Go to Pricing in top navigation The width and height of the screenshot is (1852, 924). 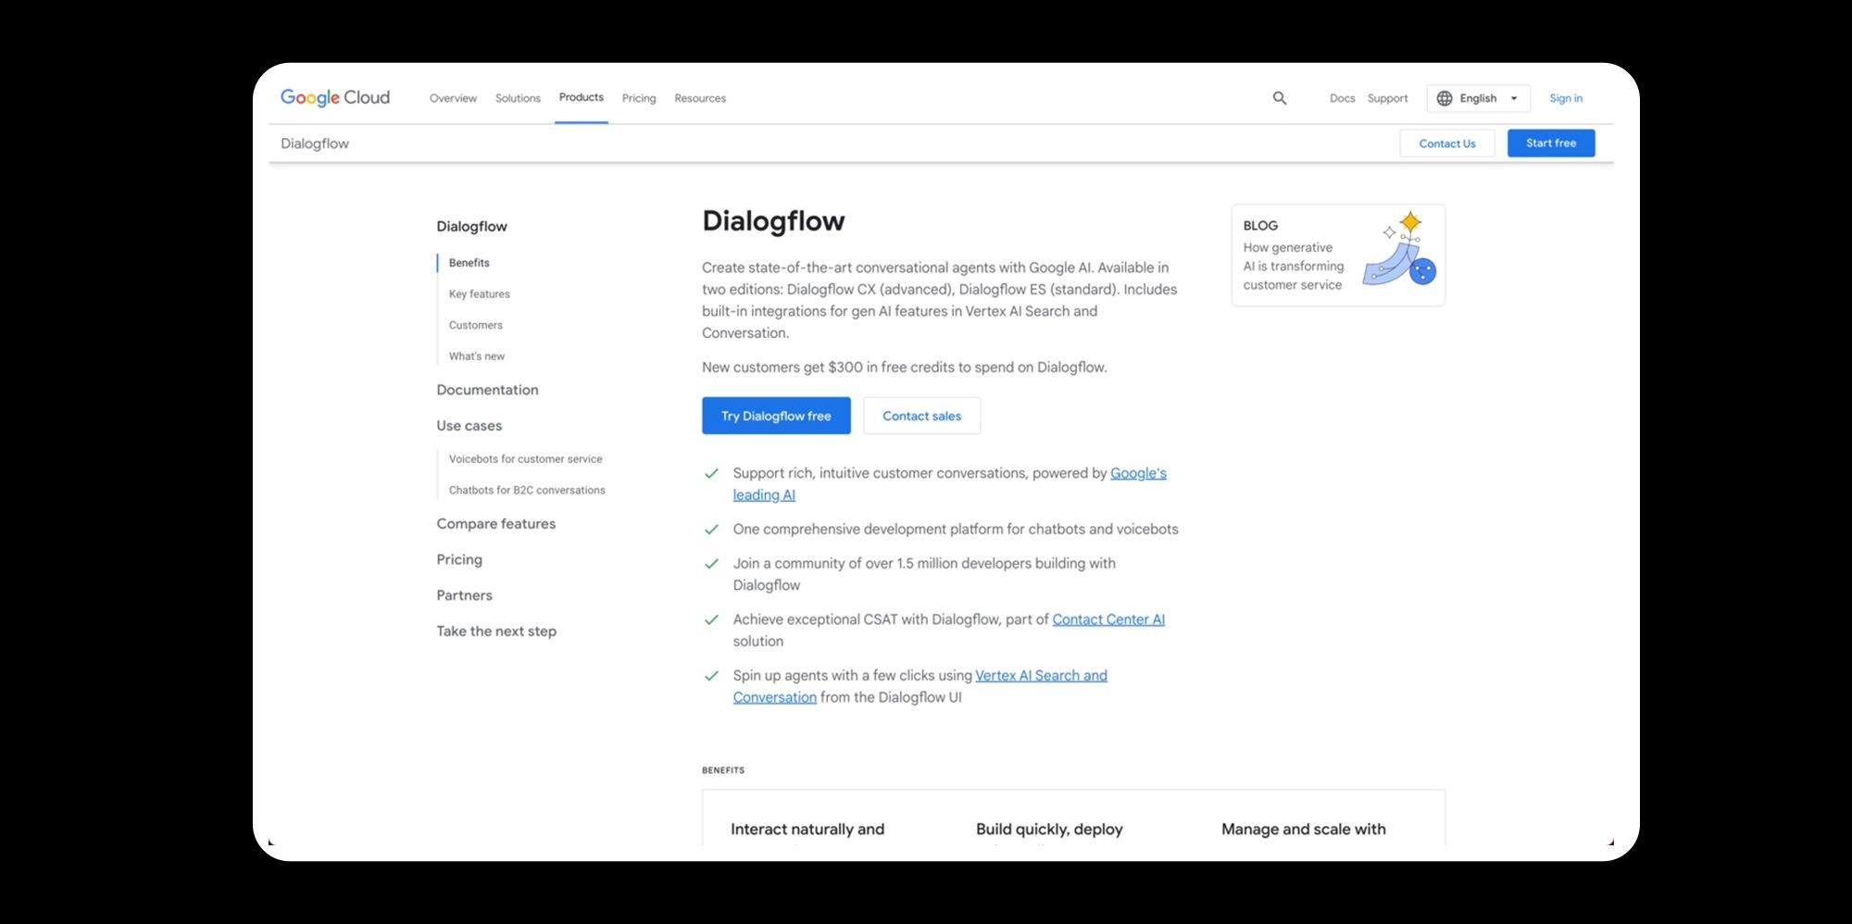[x=639, y=98]
